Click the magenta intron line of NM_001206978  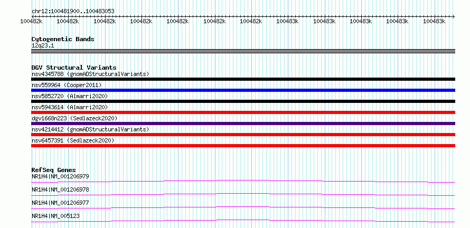click(243, 194)
